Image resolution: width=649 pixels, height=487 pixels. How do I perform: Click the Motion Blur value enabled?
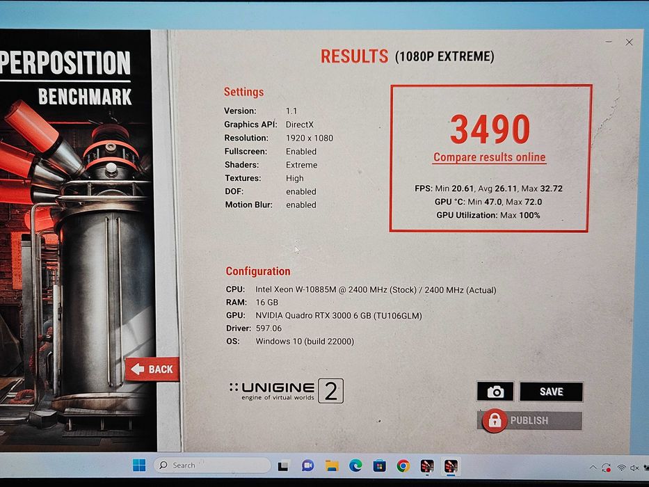click(301, 205)
